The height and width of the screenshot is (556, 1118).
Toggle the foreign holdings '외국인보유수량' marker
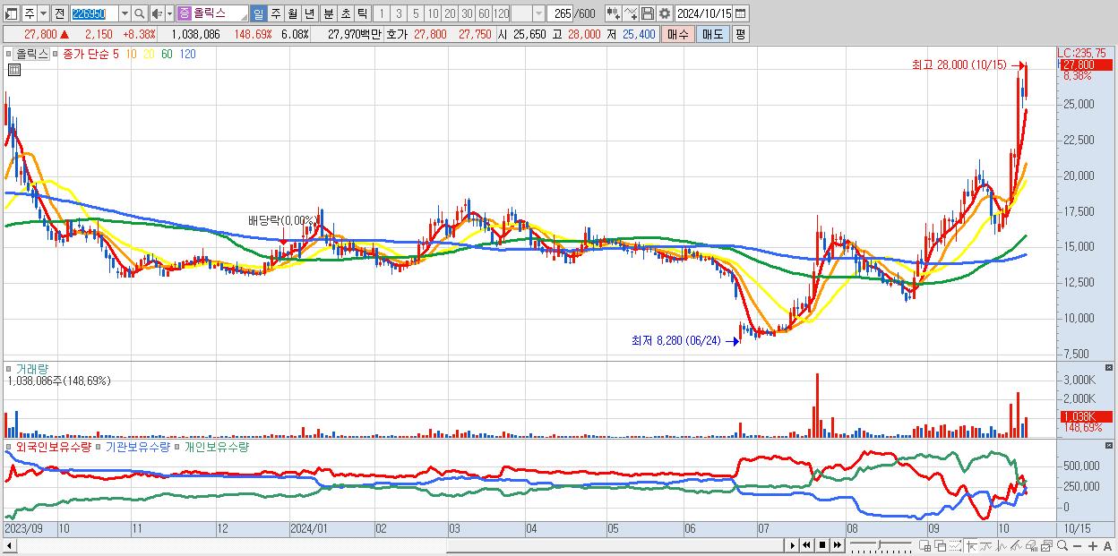[x=11, y=446]
